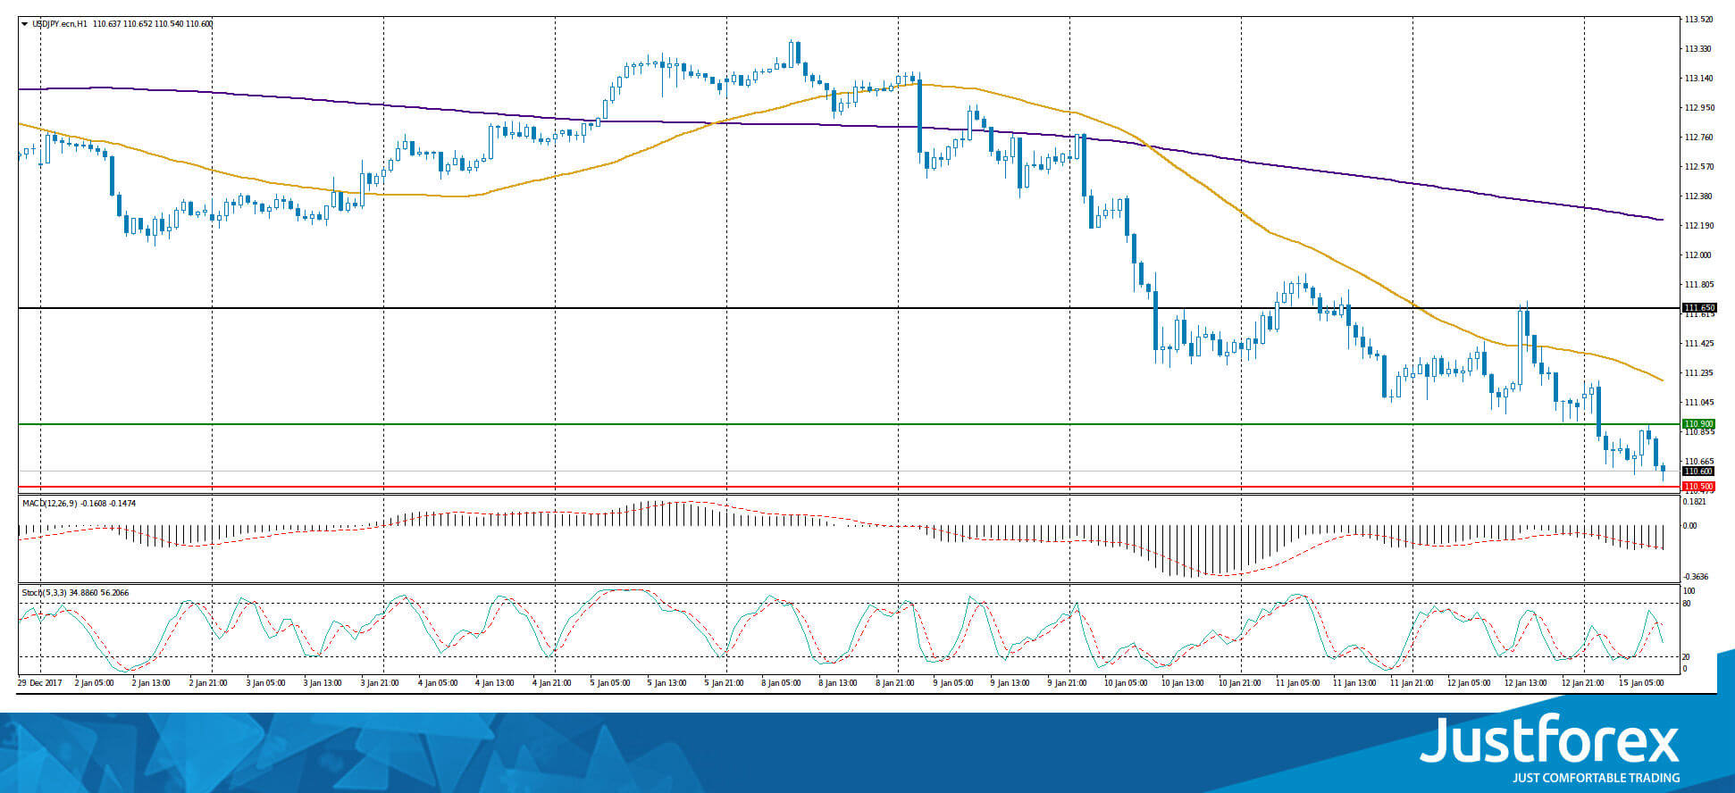Image resolution: width=1735 pixels, height=793 pixels.
Task: Click the Stochastic scale value 80
Action: [1687, 604]
